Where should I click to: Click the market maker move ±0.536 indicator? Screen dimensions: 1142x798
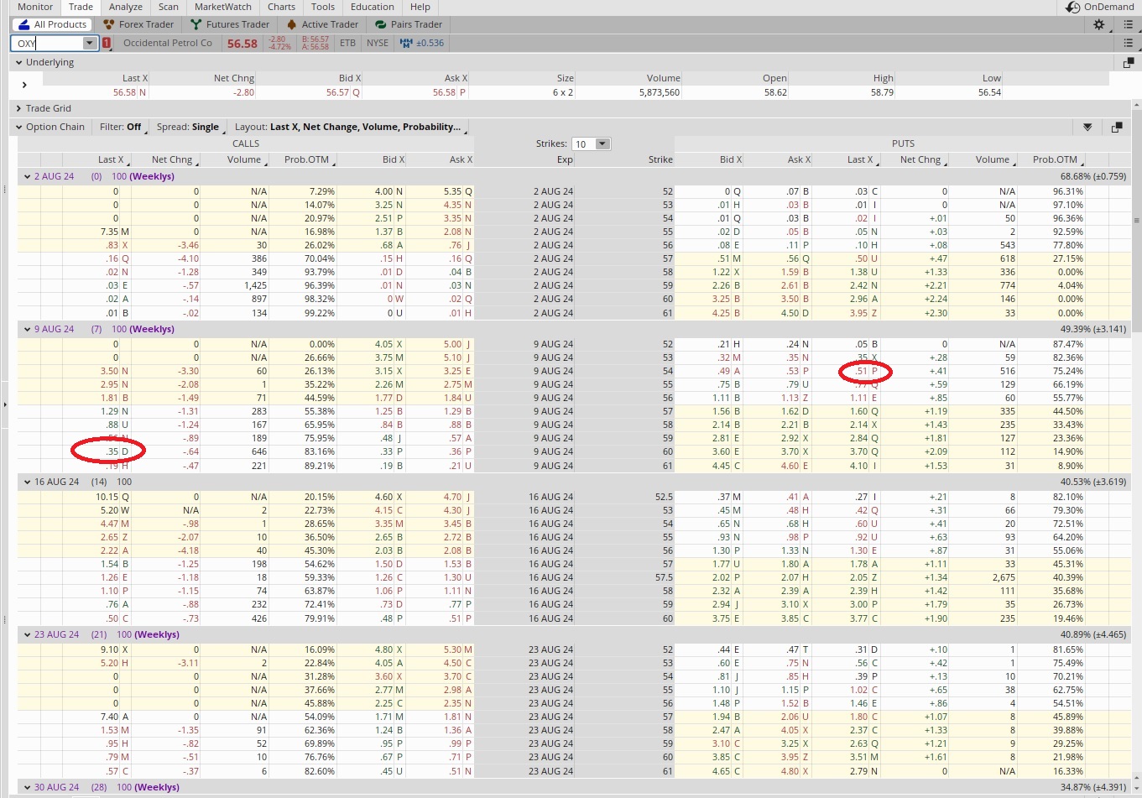coord(424,43)
